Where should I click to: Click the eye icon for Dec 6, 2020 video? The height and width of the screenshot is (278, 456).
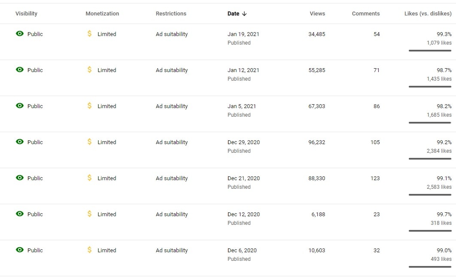click(19, 250)
